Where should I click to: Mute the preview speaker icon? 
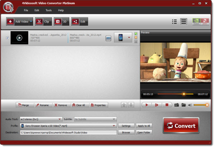coord(190,105)
